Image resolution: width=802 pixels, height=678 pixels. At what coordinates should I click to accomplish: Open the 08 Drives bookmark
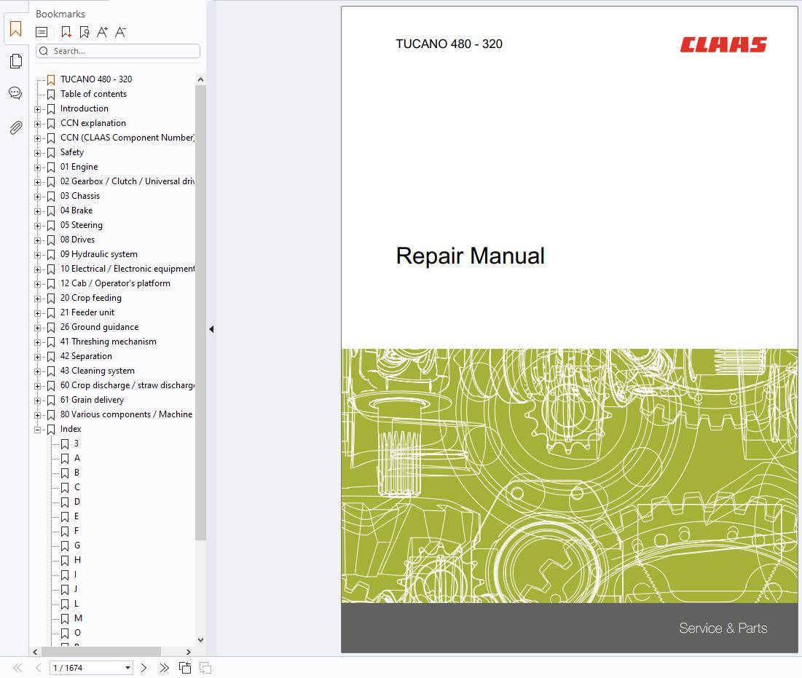(77, 240)
